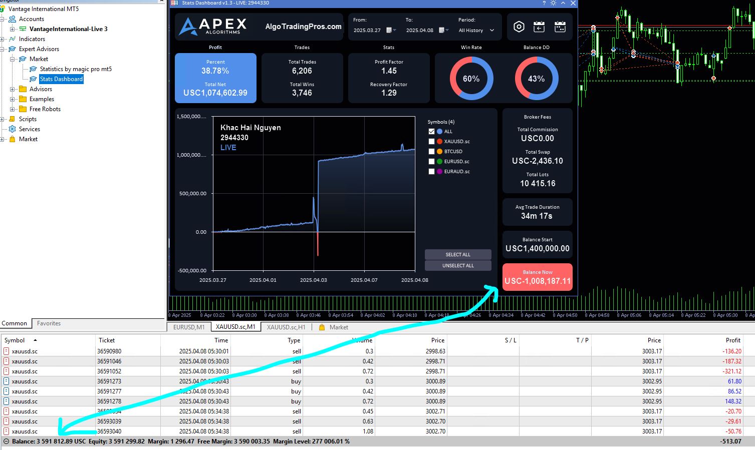Click the Balance Now USC-1,008,187.11 card
This screenshot has width=755, height=450.
538,277
